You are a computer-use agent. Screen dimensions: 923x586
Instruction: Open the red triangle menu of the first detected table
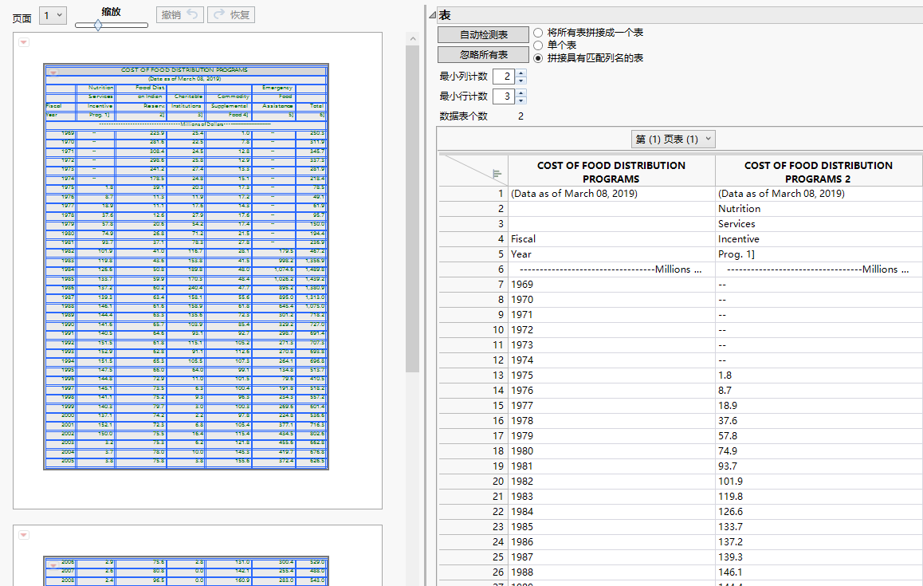pyautogui.click(x=53, y=73)
